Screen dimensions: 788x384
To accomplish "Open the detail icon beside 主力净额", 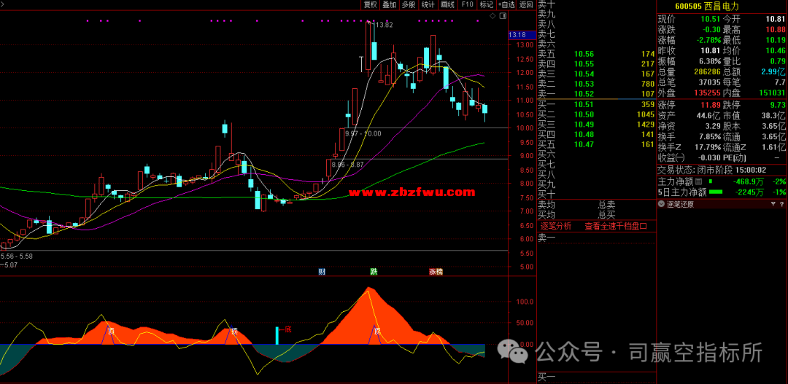I will pyautogui.click(x=698, y=181).
